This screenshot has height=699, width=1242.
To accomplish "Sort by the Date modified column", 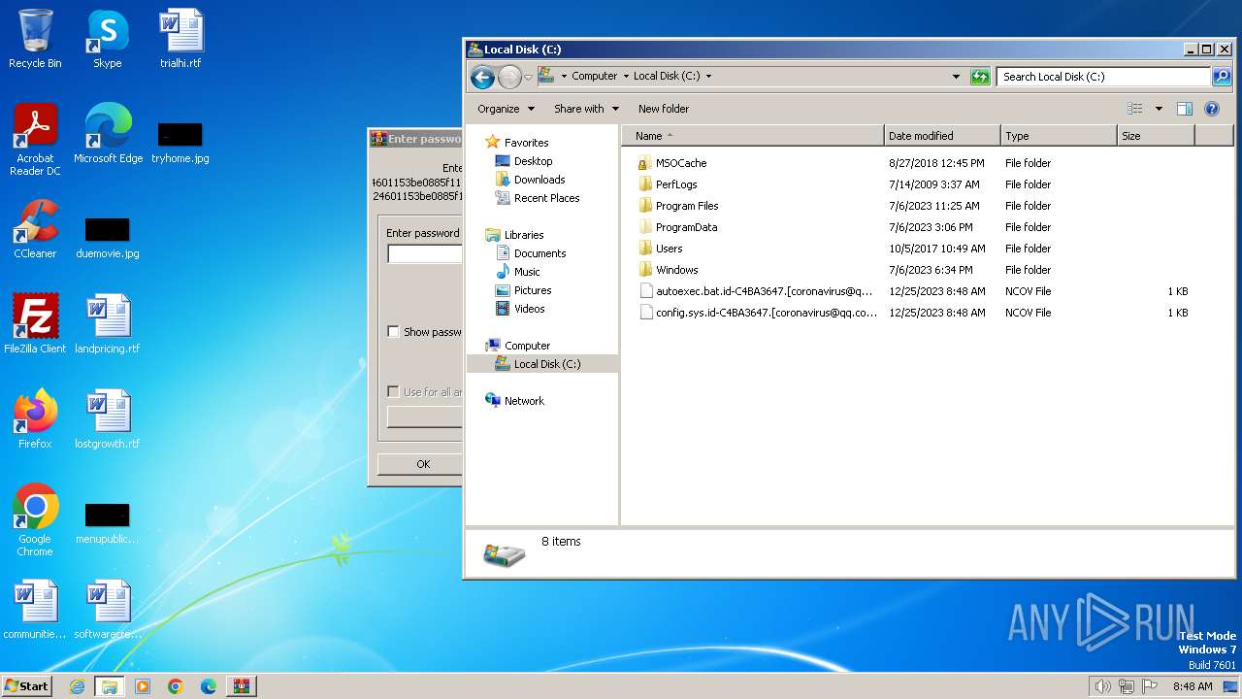I will click(942, 136).
